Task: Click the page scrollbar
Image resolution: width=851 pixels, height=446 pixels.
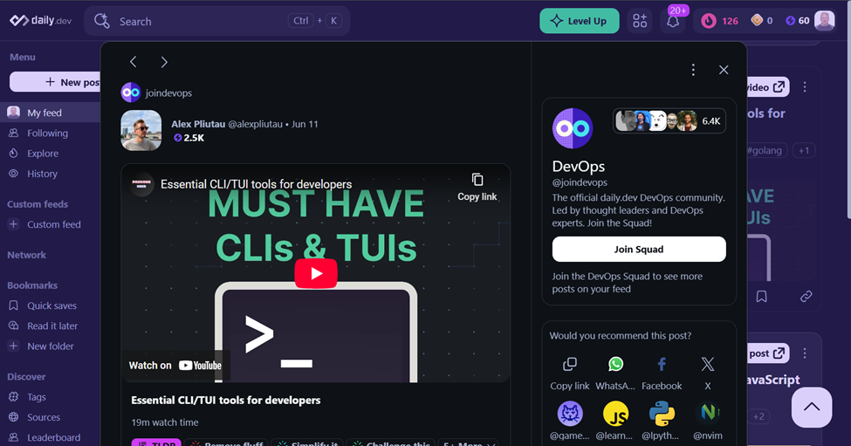Action: (848, 108)
